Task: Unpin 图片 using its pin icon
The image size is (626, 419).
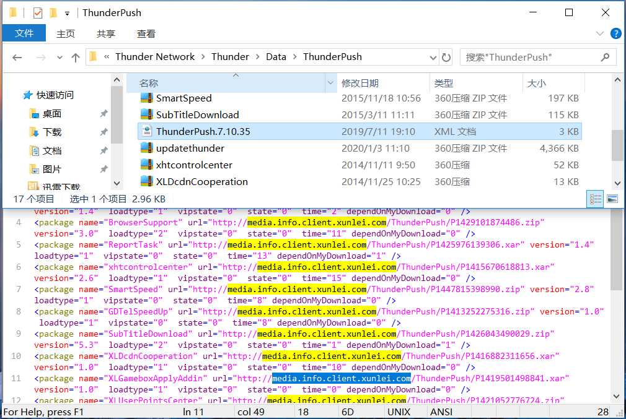Action: (104, 169)
